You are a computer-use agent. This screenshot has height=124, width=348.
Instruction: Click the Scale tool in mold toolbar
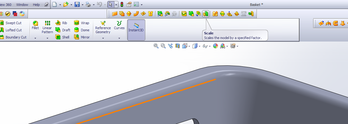[206, 14]
